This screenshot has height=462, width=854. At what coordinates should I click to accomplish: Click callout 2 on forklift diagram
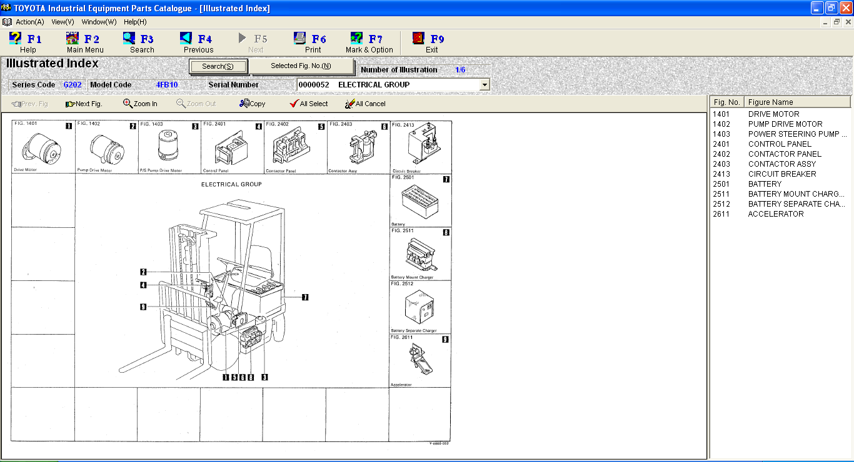pos(143,272)
